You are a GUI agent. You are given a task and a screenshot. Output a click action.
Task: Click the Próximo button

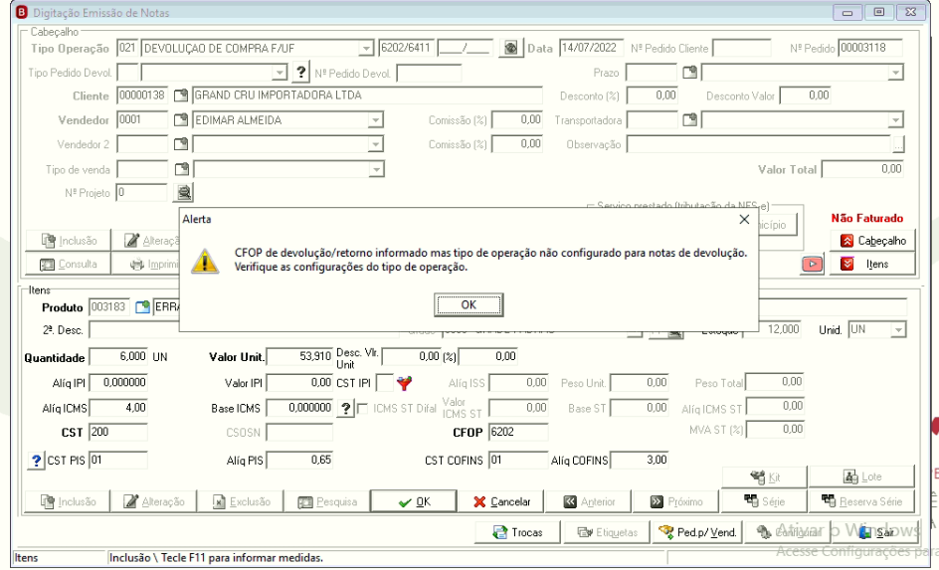(x=676, y=501)
